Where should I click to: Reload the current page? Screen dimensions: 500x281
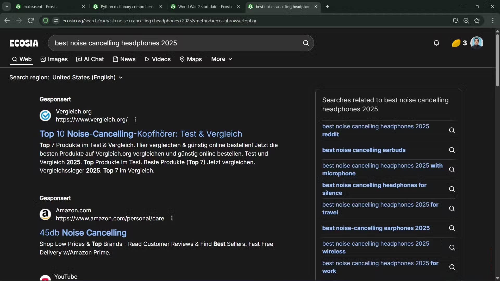pos(31,21)
